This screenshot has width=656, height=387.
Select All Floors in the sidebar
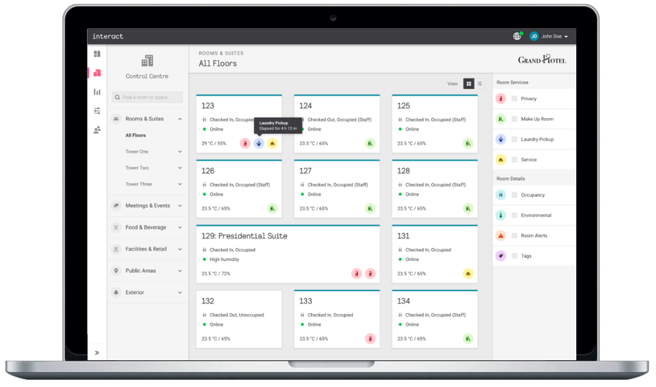136,135
